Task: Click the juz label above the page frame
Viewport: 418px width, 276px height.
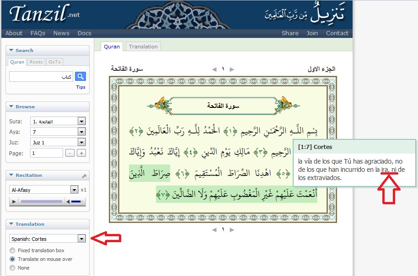Action: 321,69
